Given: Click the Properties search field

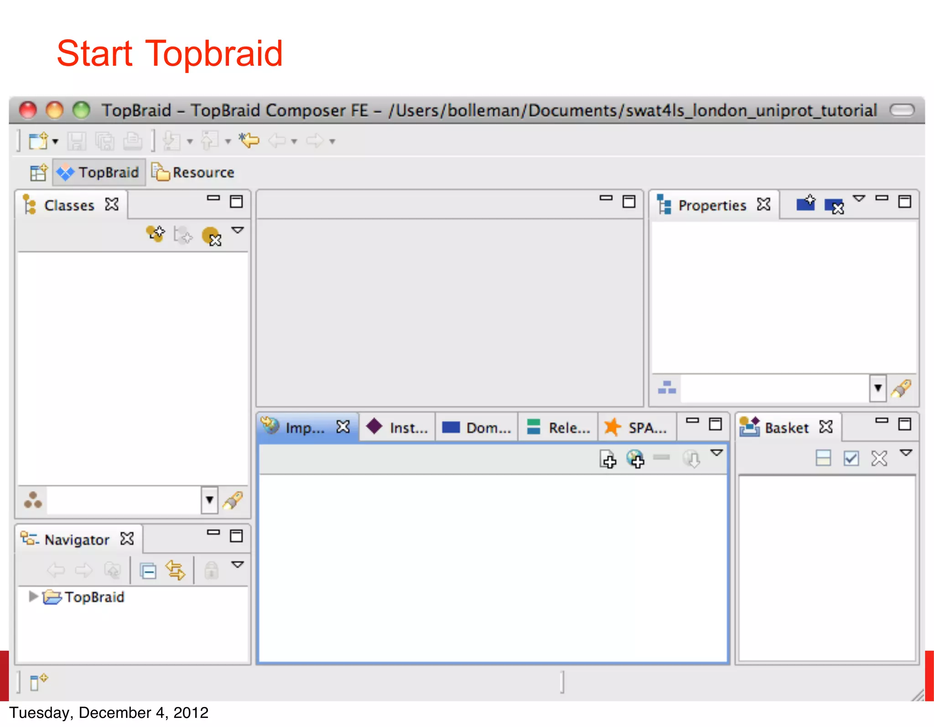Looking at the screenshot, I should pos(775,388).
